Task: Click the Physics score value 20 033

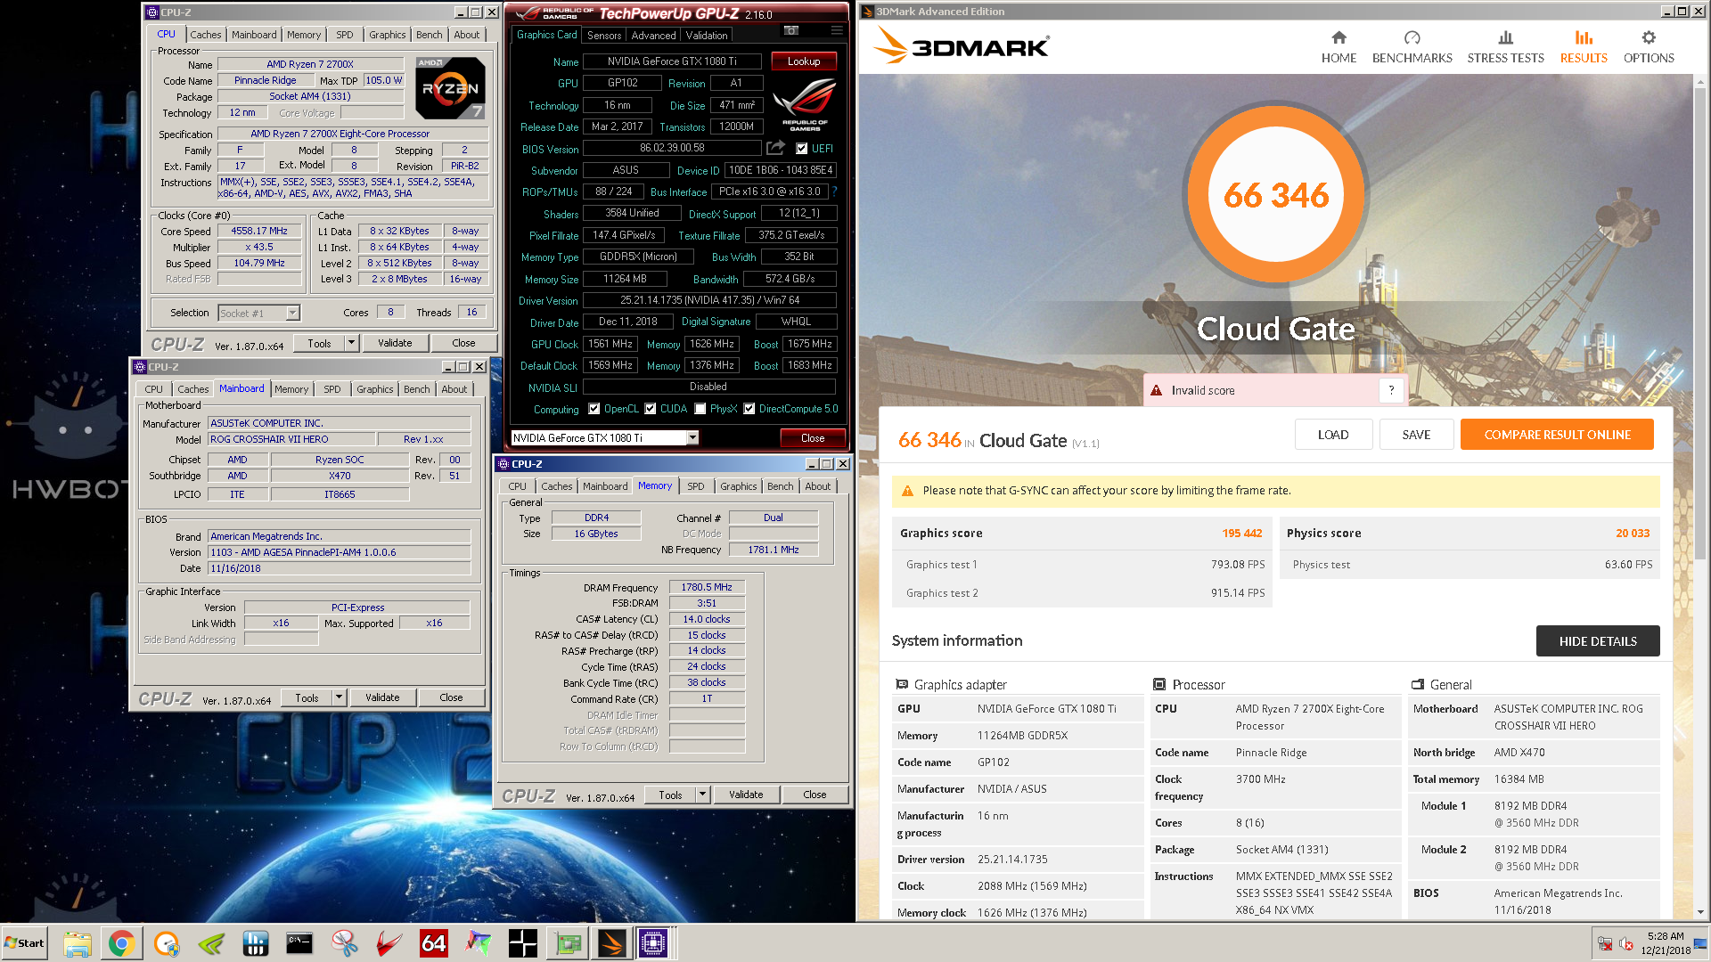Action: click(x=1633, y=533)
